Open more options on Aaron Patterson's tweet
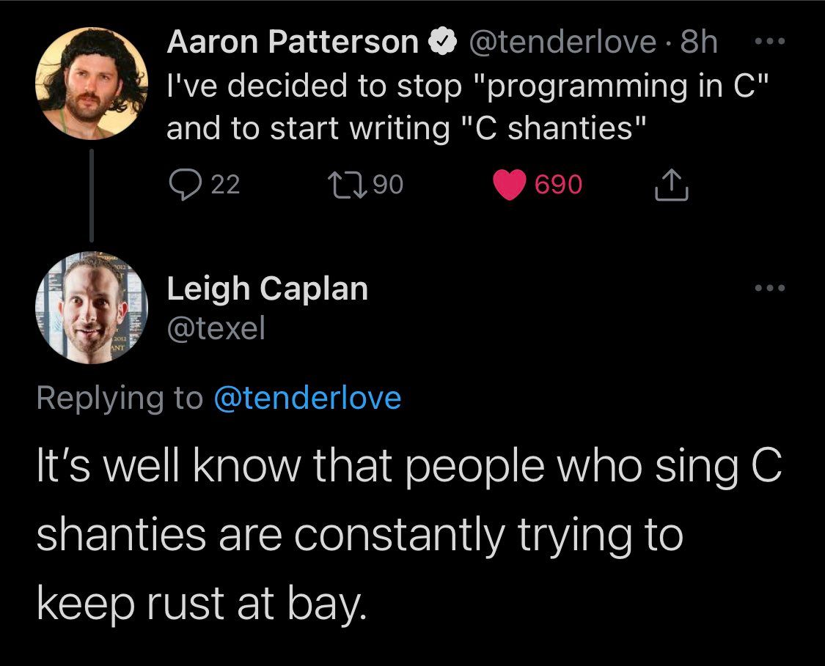Screen dimensions: 825x666 pyautogui.click(x=769, y=42)
